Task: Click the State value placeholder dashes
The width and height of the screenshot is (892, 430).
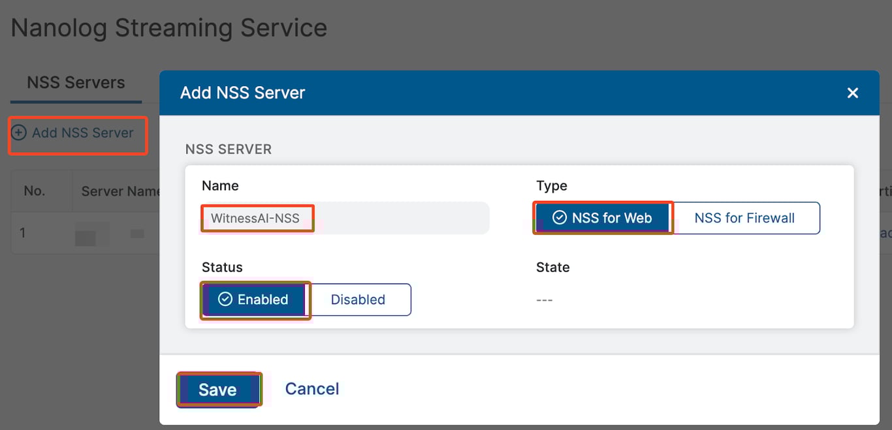Action: coord(545,300)
